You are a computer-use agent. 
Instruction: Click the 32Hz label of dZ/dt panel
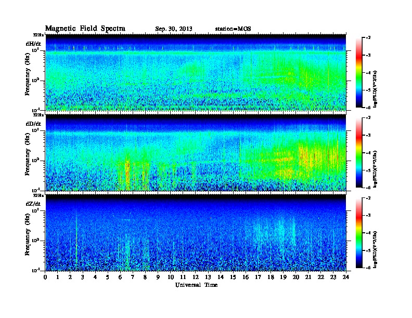click(38, 195)
